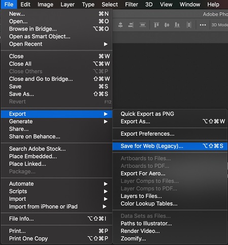Open the three-dots more options icon
Image resolution: width=228 pixels, height=245 pixels.
(x=203, y=25)
